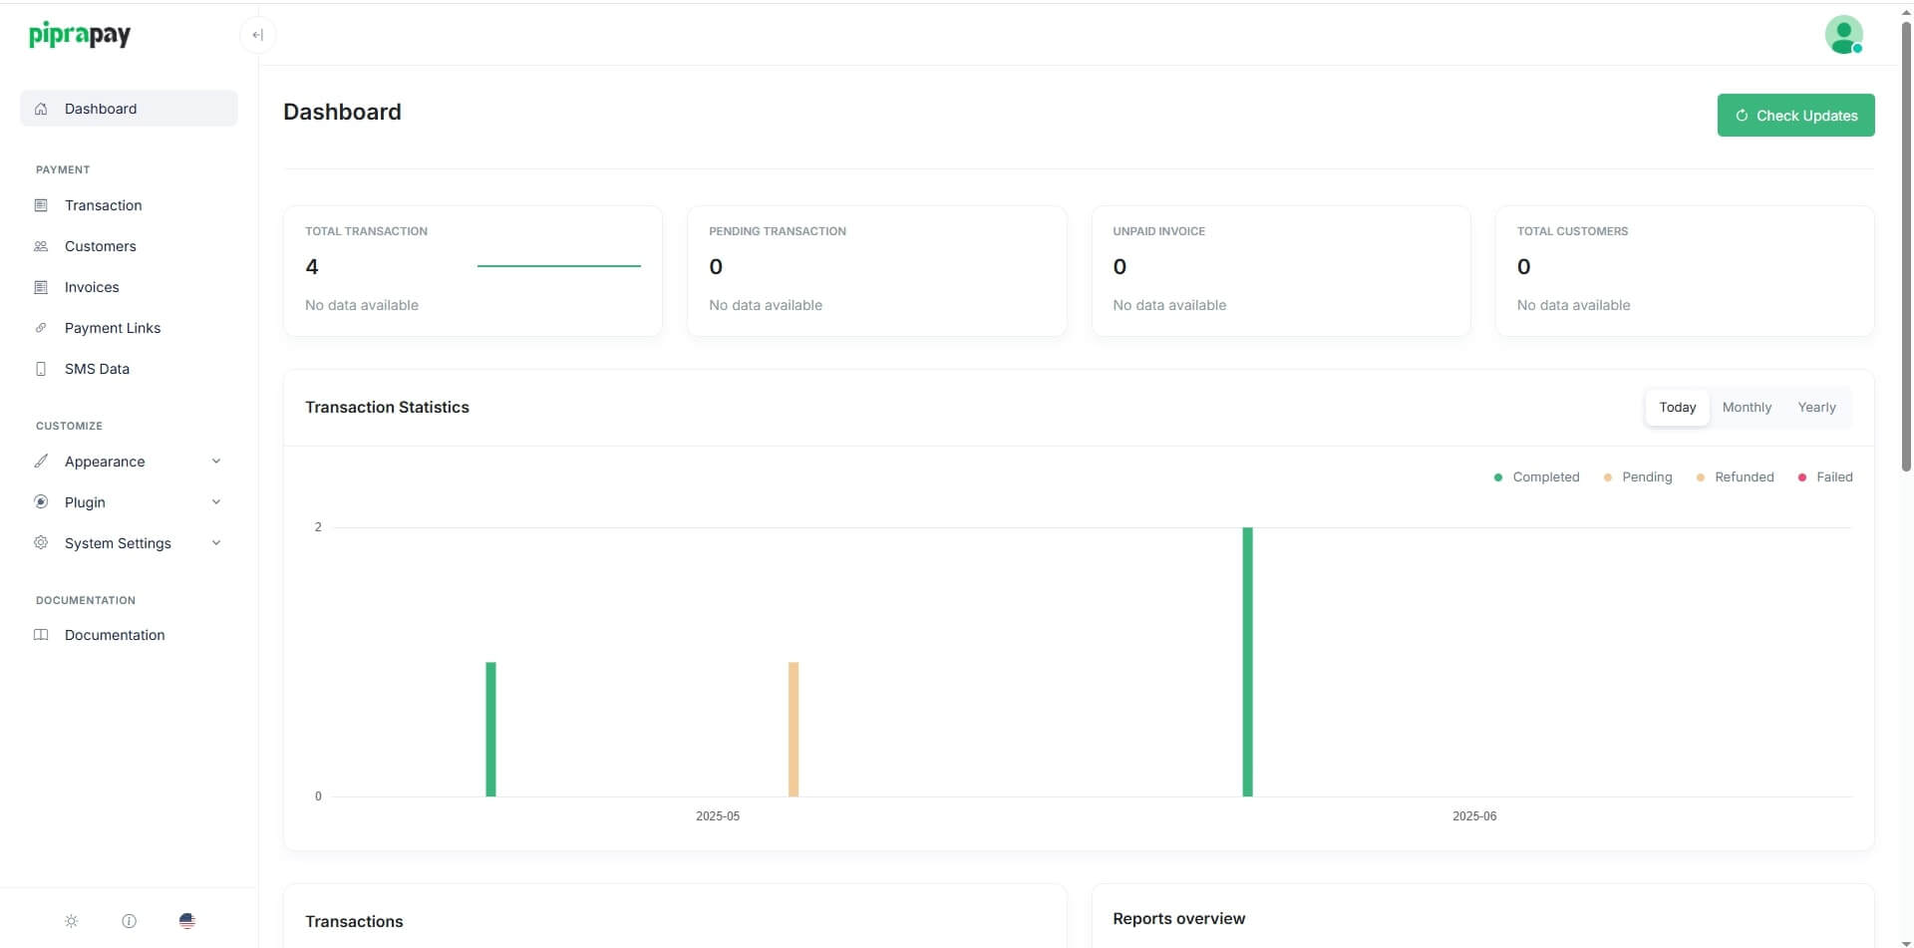Click the Customers people icon
Image resolution: width=1914 pixels, height=948 pixels.
coord(41,246)
